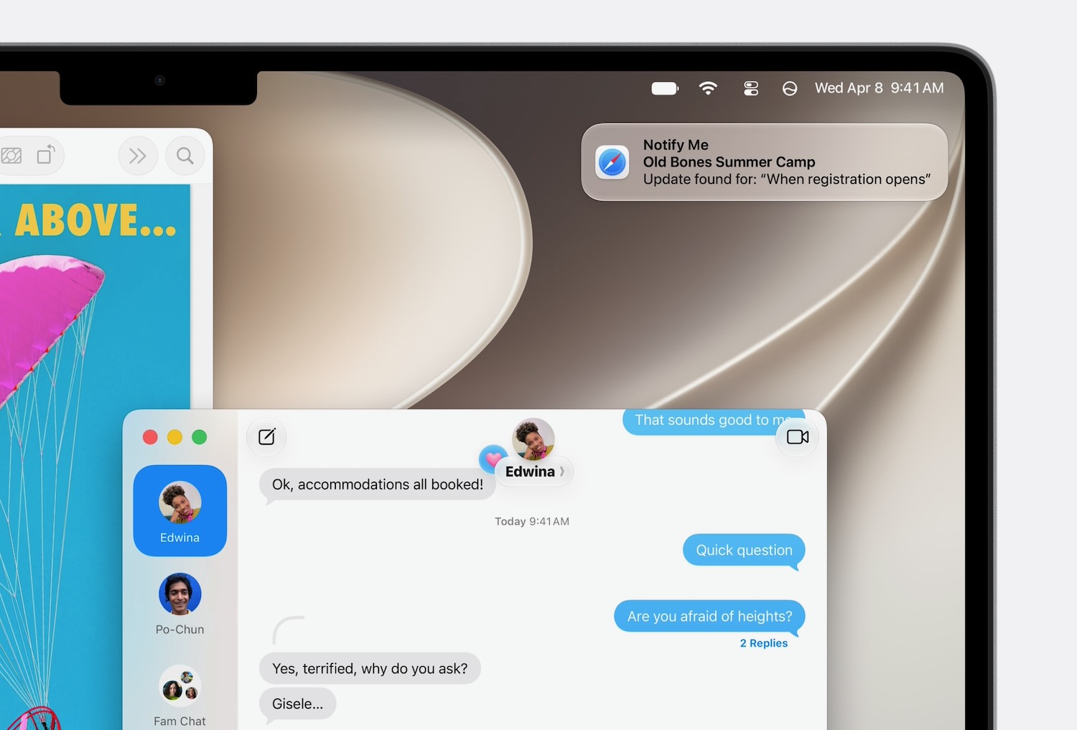Open Control Center in menu bar
Screen dimensions: 1077x730
pyautogui.click(x=751, y=88)
